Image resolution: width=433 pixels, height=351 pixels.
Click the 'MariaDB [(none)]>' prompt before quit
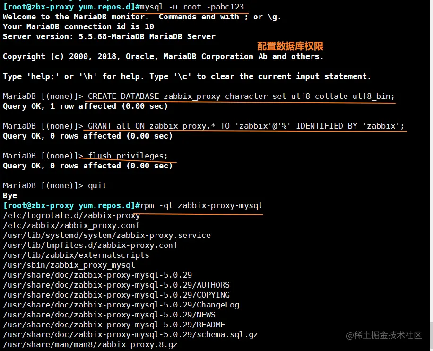point(43,186)
